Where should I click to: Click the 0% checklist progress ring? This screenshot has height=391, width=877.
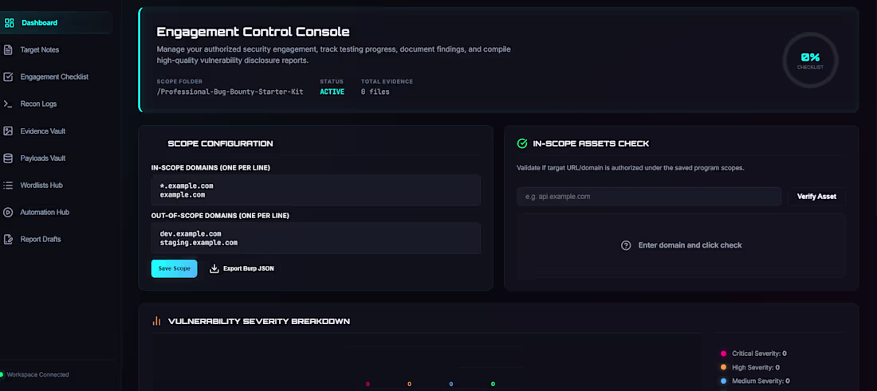811,61
